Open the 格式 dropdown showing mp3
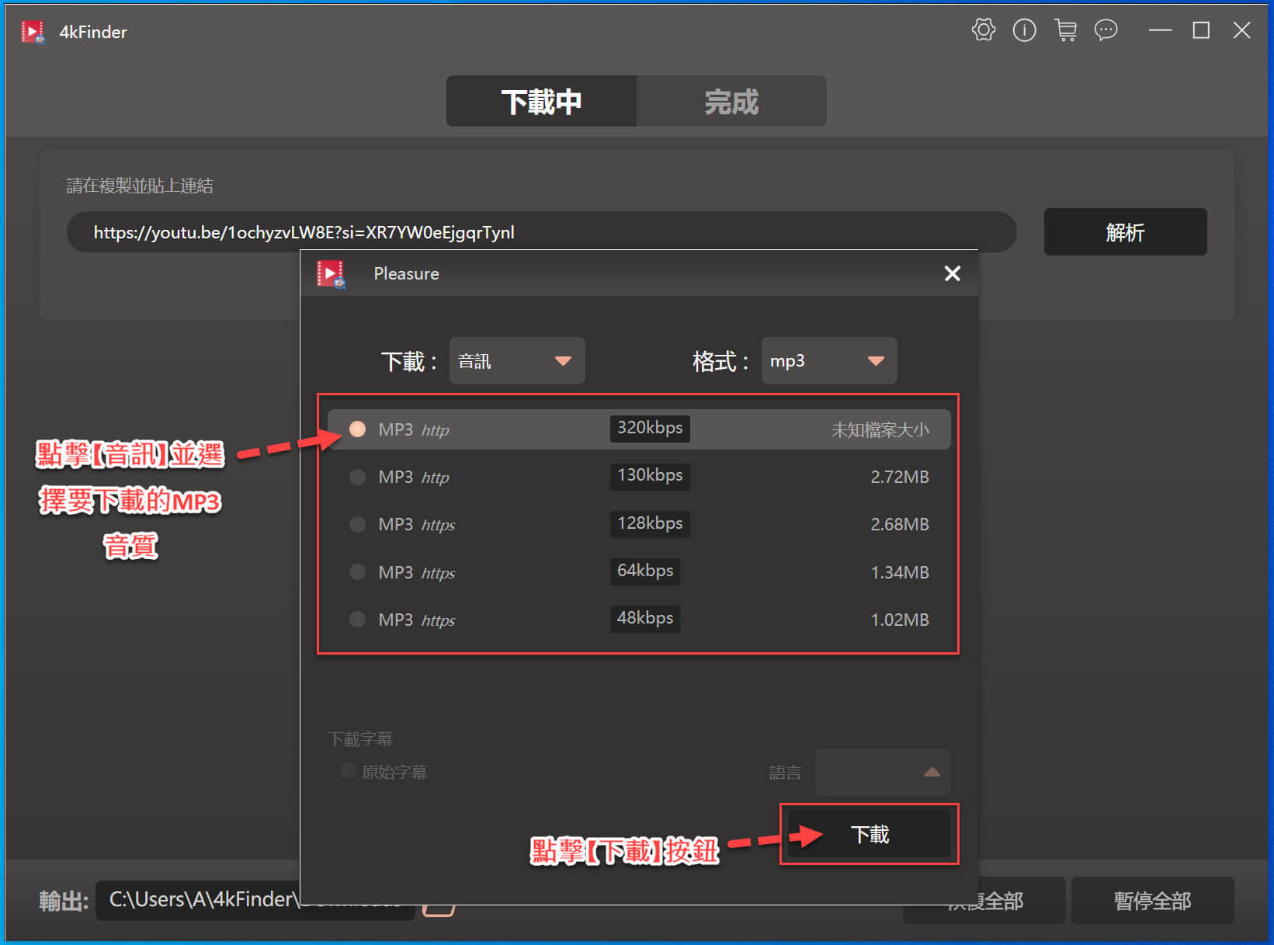The image size is (1274, 945). [828, 360]
